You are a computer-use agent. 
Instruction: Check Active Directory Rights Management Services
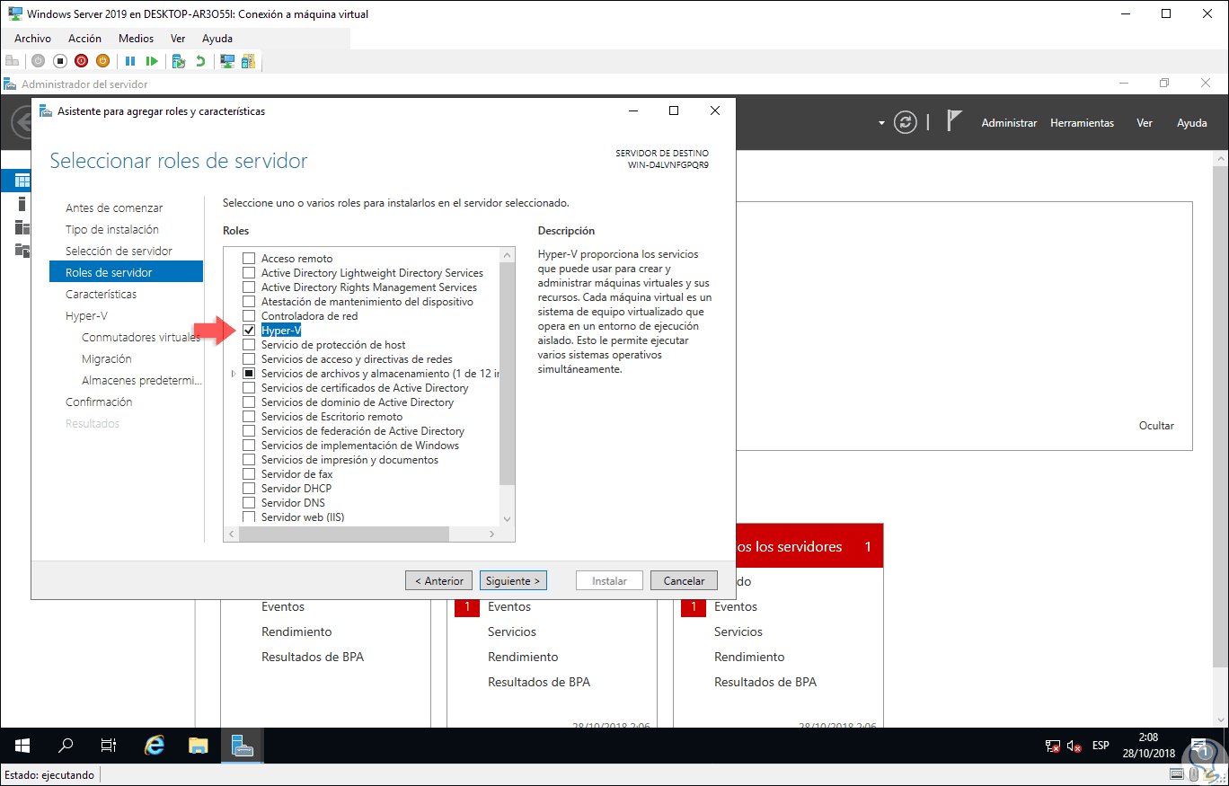[249, 287]
